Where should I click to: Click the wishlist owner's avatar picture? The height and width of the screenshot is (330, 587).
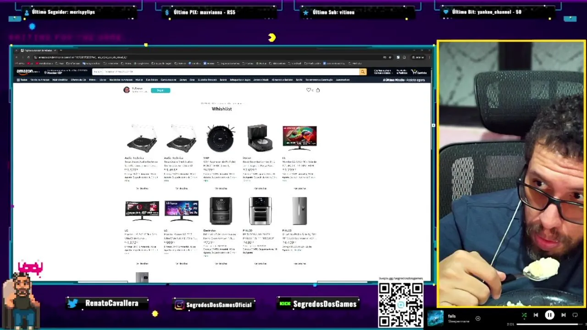pos(127,90)
